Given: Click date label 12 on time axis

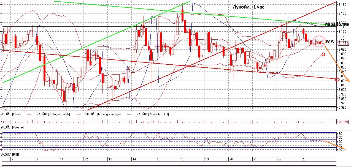Looking at the screenshot, I should (86, 160).
